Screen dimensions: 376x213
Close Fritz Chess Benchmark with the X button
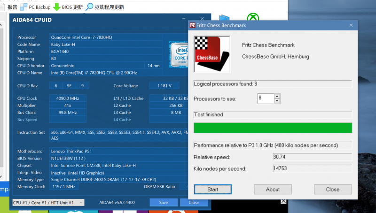[351, 25]
